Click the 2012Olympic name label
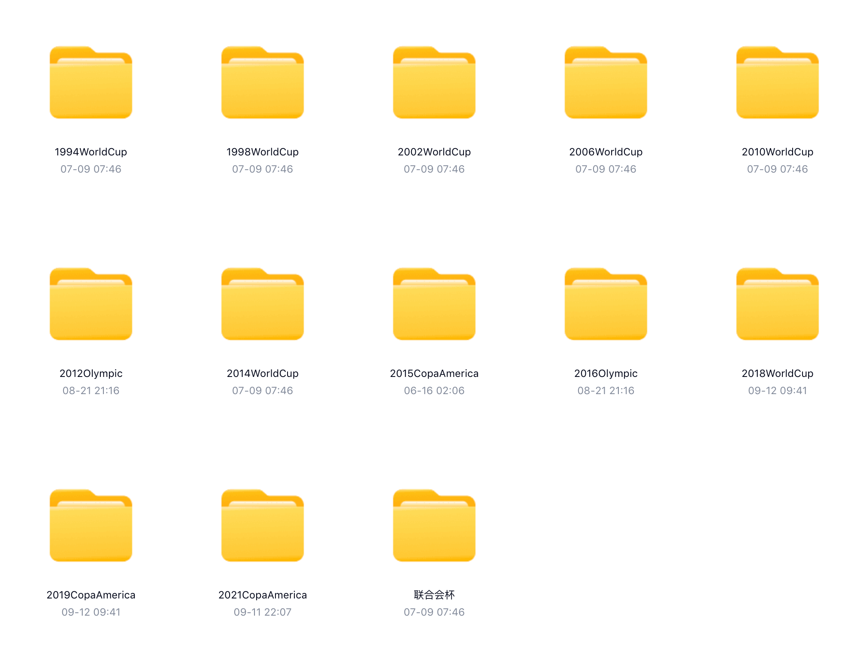 coord(91,374)
